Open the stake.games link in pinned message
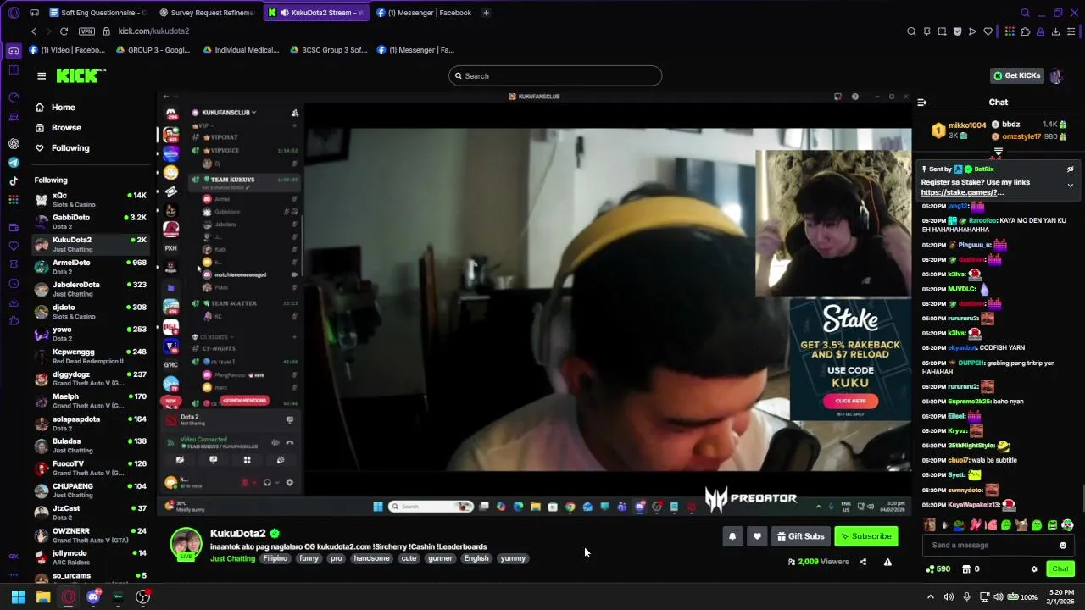The width and height of the screenshot is (1085, 610). click(x=962, y=192)
